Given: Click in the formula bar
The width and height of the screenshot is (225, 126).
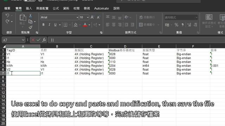Looking at the screenshot, I should click(136, 40).
